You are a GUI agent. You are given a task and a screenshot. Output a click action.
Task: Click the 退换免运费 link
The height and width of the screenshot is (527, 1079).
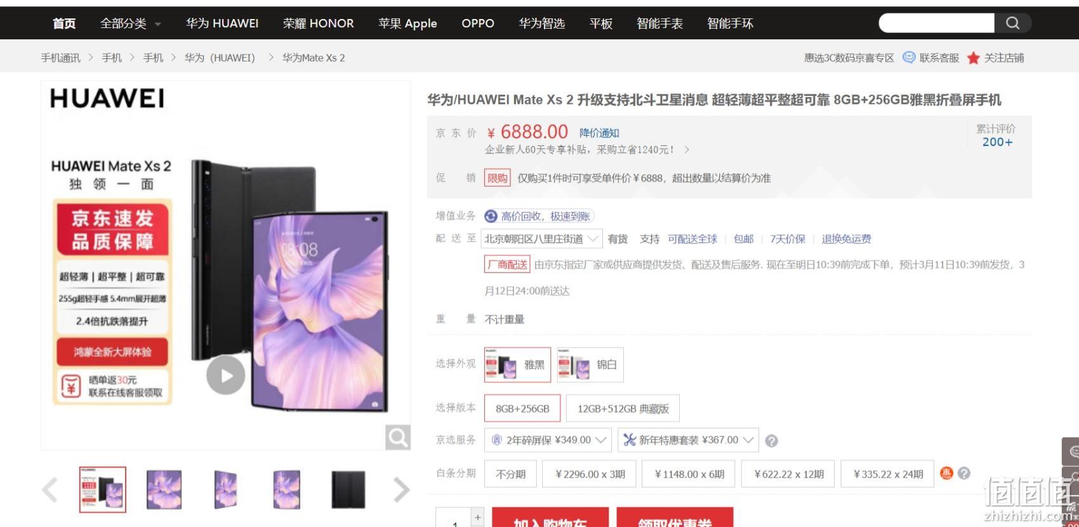pyautogui.click(x=846, y=239)
